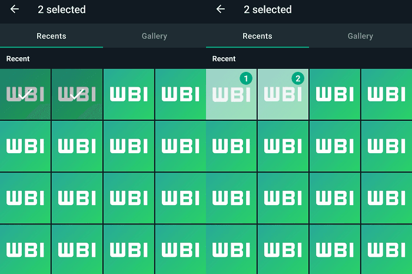Tap the back arrow in the left panel
The image size is (412, 274).
(x=15, y=9)
